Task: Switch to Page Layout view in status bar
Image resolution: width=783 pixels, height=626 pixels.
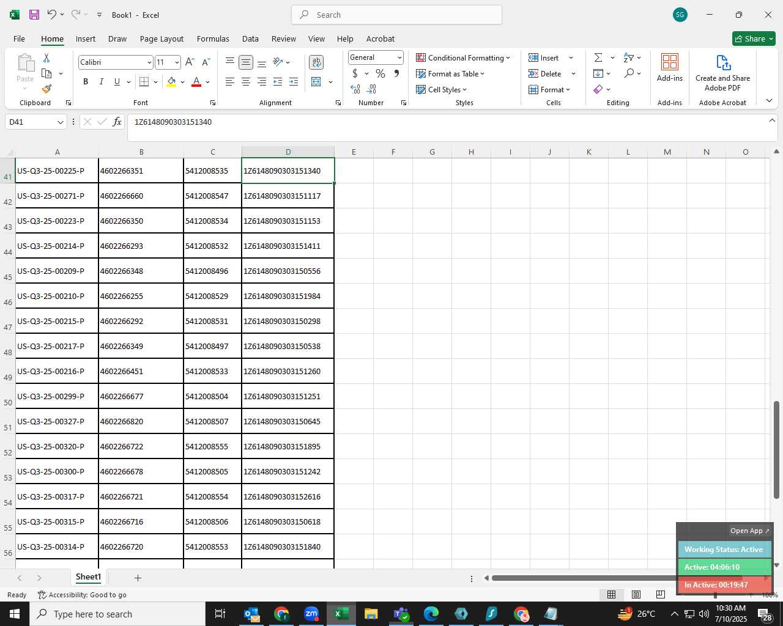Action: click(x=636, y=594)
